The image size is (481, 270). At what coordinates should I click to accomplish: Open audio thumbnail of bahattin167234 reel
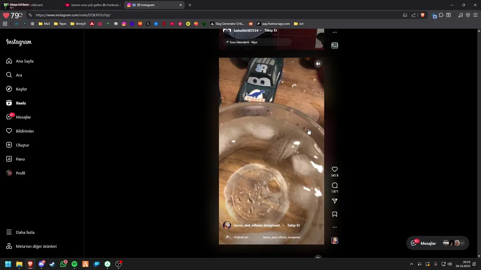(x=334, y=45)
